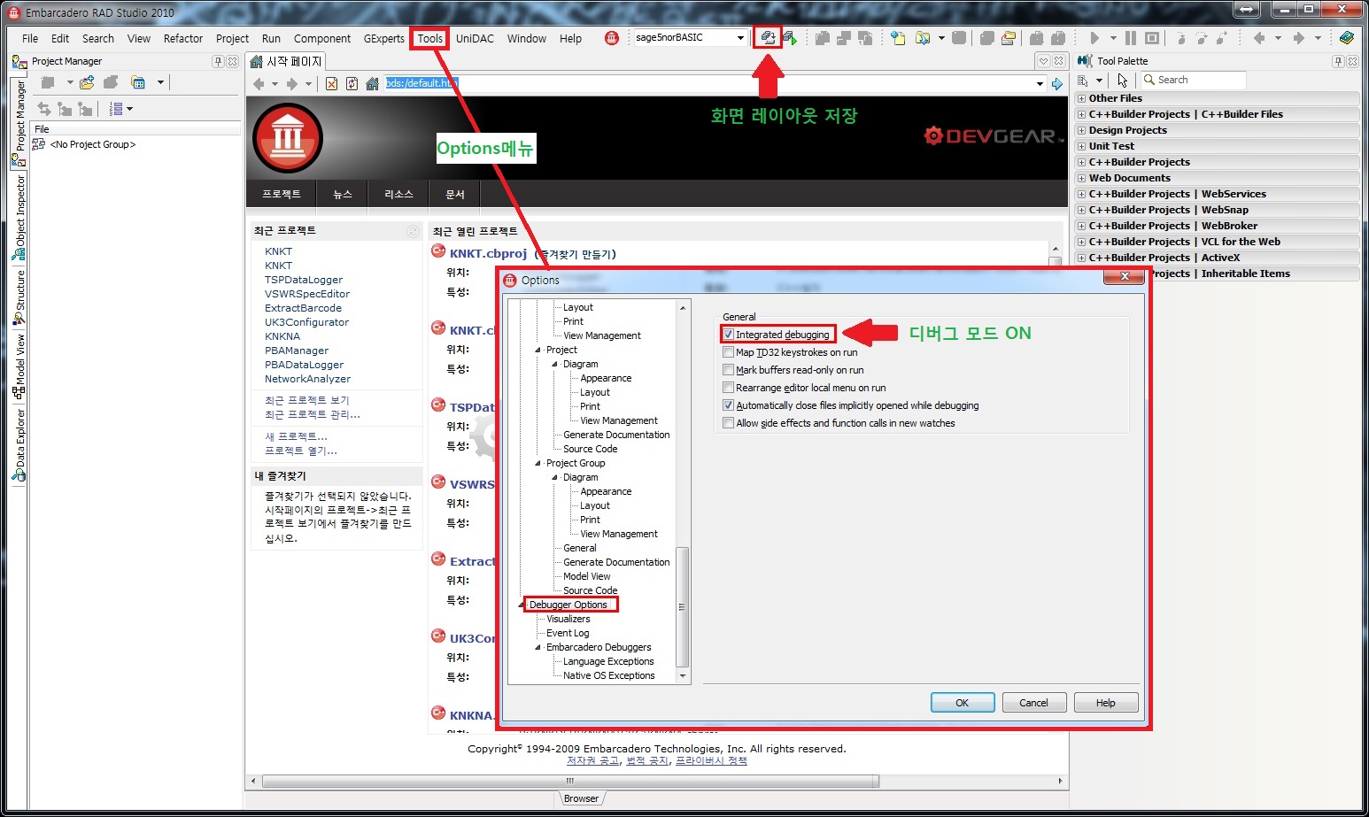Viewport: 1369px width, 817px height.
Task: Check Mark buffers read-only on run
Action: (x=729, y=370)
